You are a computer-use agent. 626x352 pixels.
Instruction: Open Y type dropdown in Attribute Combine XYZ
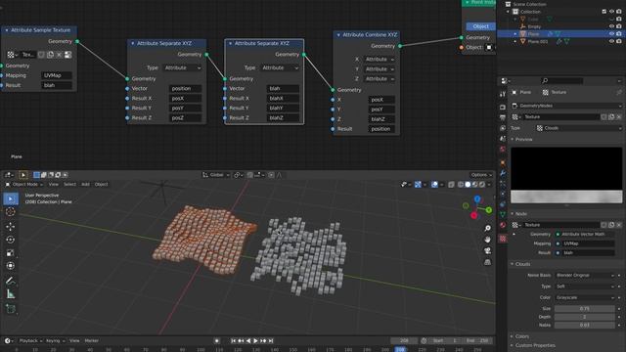380,69
